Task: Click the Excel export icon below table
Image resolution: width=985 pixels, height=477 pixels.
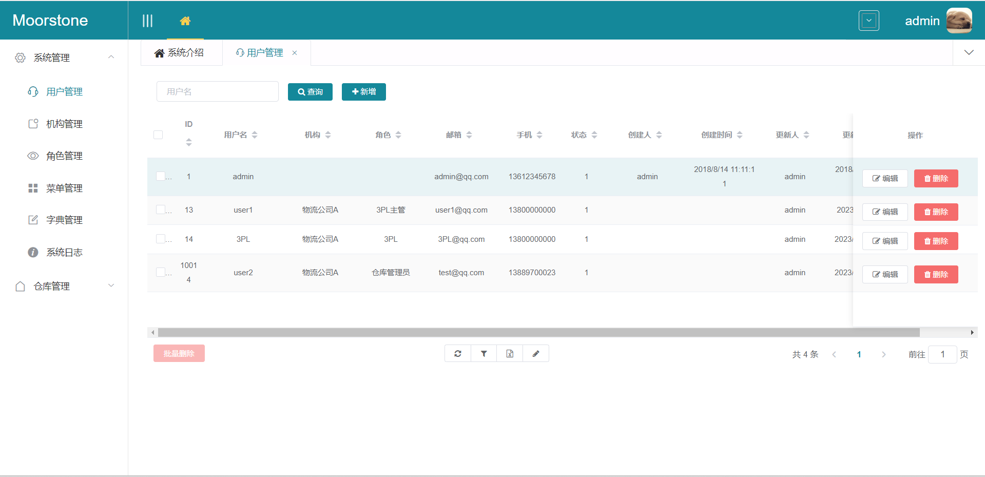Action: [510, 353]
